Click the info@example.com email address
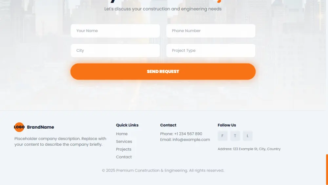The width and height of the screenshot is (328, 185). [x=191, y=139]
